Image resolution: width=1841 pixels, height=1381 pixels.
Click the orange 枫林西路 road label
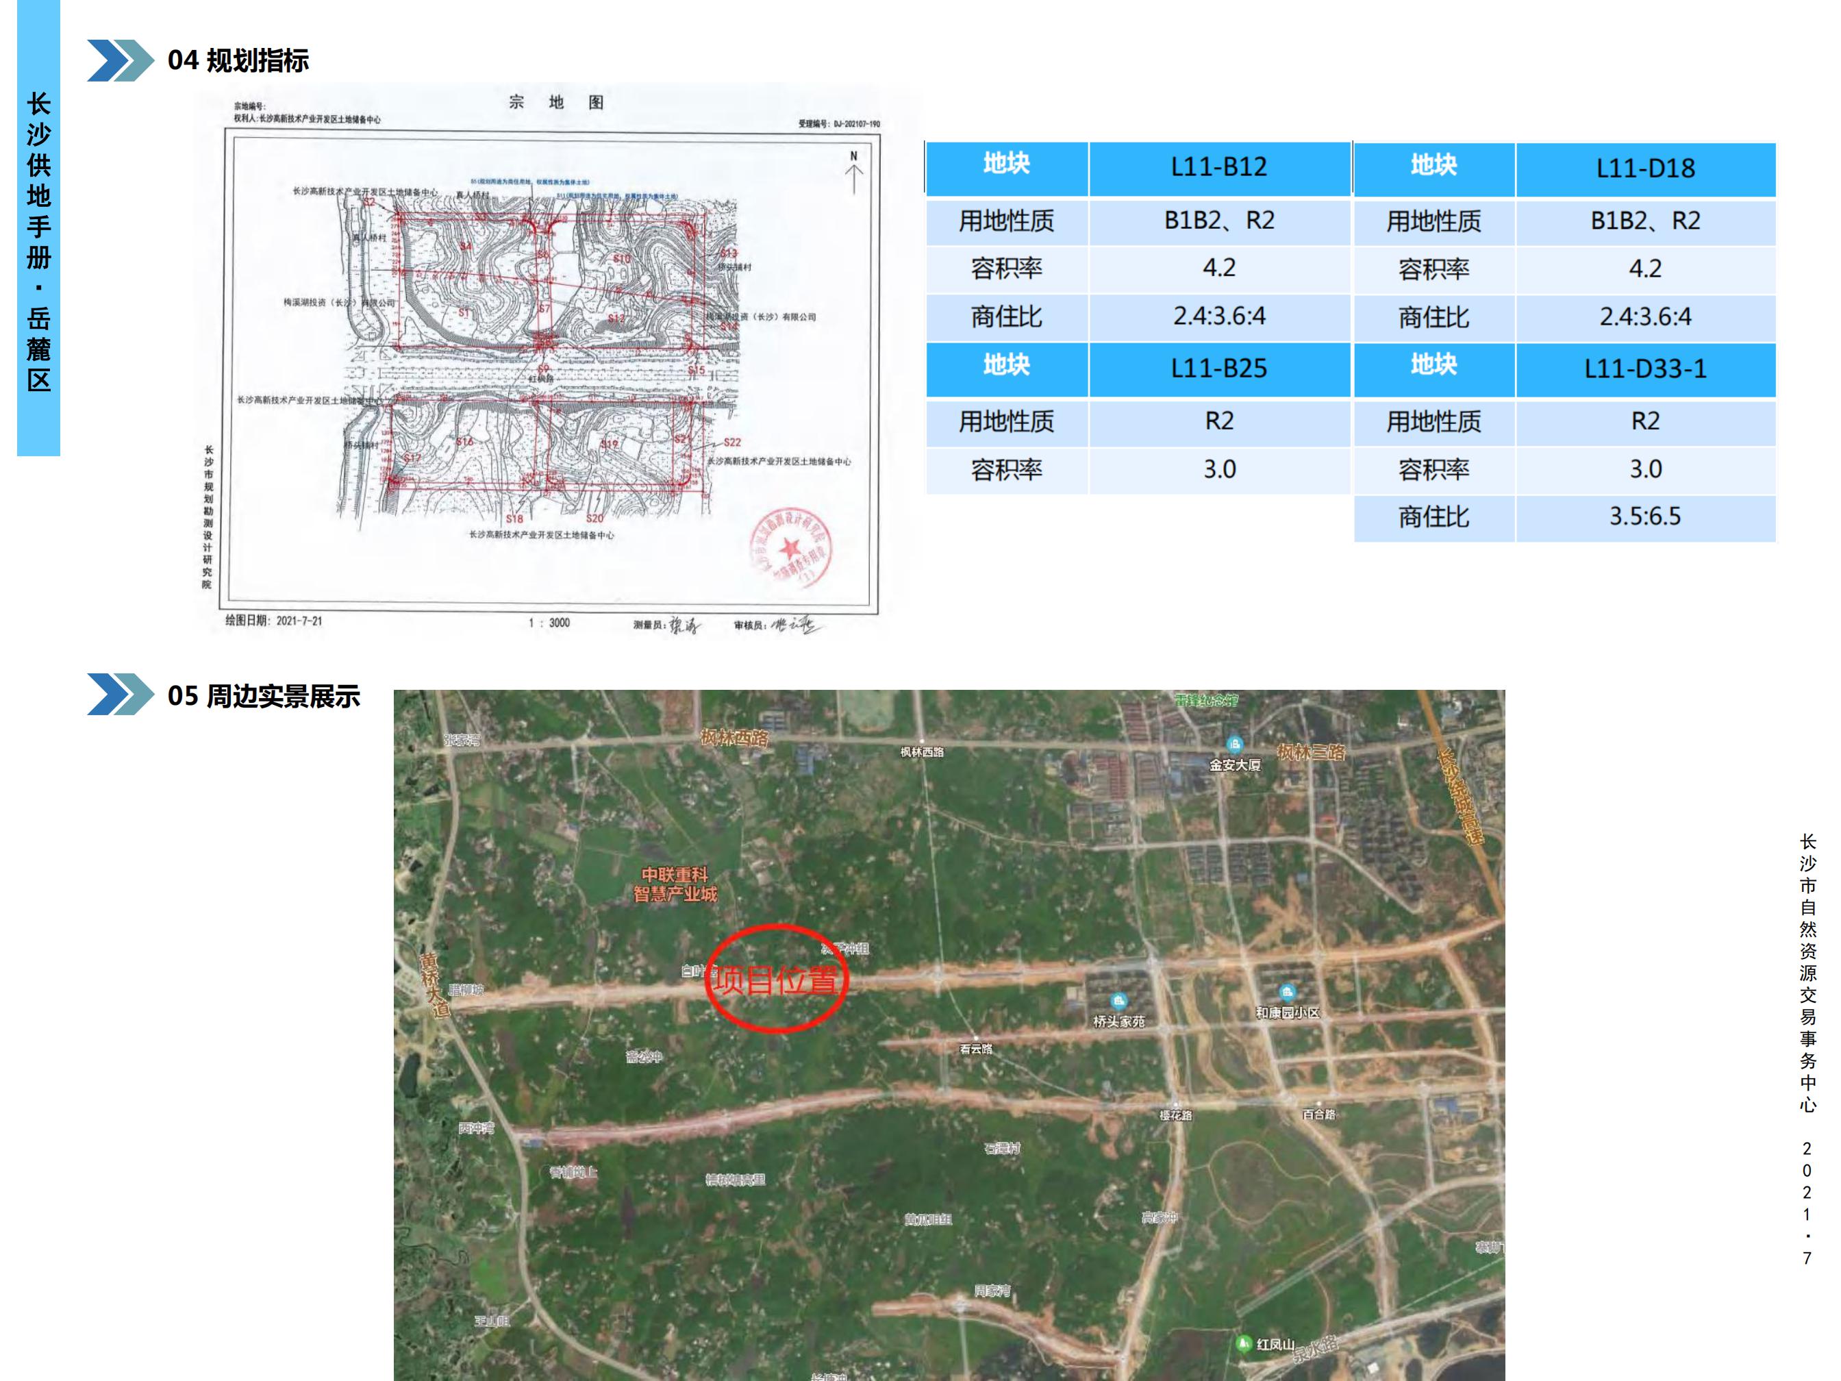(734, 738)
